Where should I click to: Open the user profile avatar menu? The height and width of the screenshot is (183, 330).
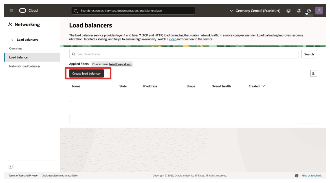(319, 11)
